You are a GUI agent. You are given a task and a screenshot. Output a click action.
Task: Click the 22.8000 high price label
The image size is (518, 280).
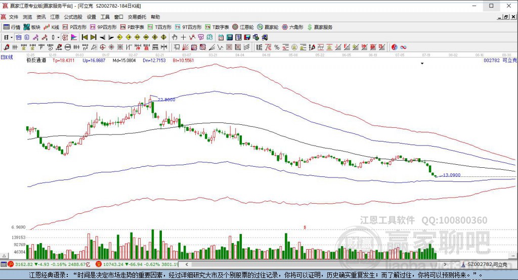(166, 100)
